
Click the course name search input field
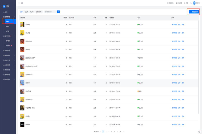[50, 12]
